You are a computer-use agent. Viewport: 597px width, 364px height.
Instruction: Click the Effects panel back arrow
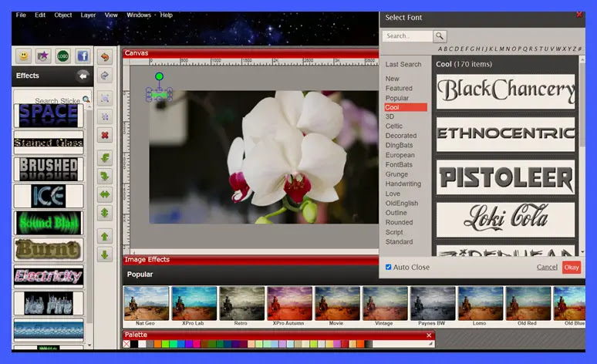(x=83, y=76)
